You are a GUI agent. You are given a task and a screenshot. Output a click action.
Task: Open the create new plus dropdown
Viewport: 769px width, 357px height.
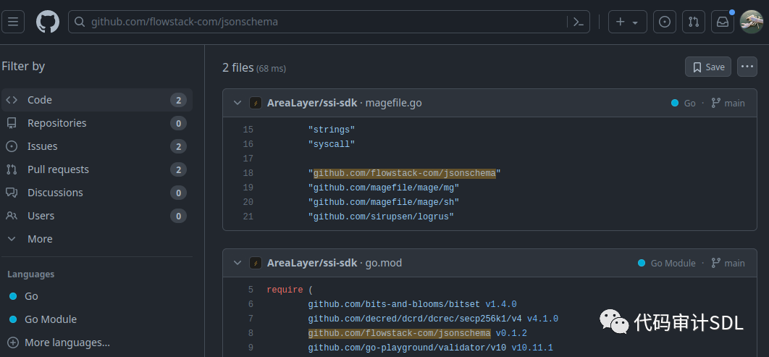627,22
